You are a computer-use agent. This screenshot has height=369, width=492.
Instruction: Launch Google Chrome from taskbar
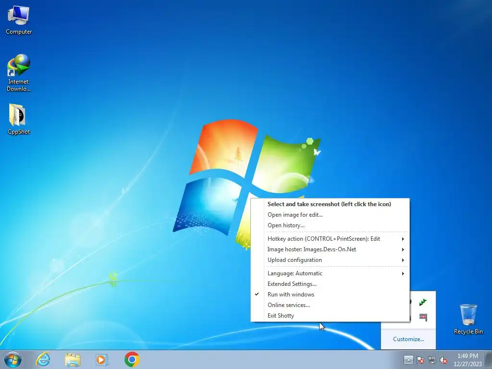(132, 359)
